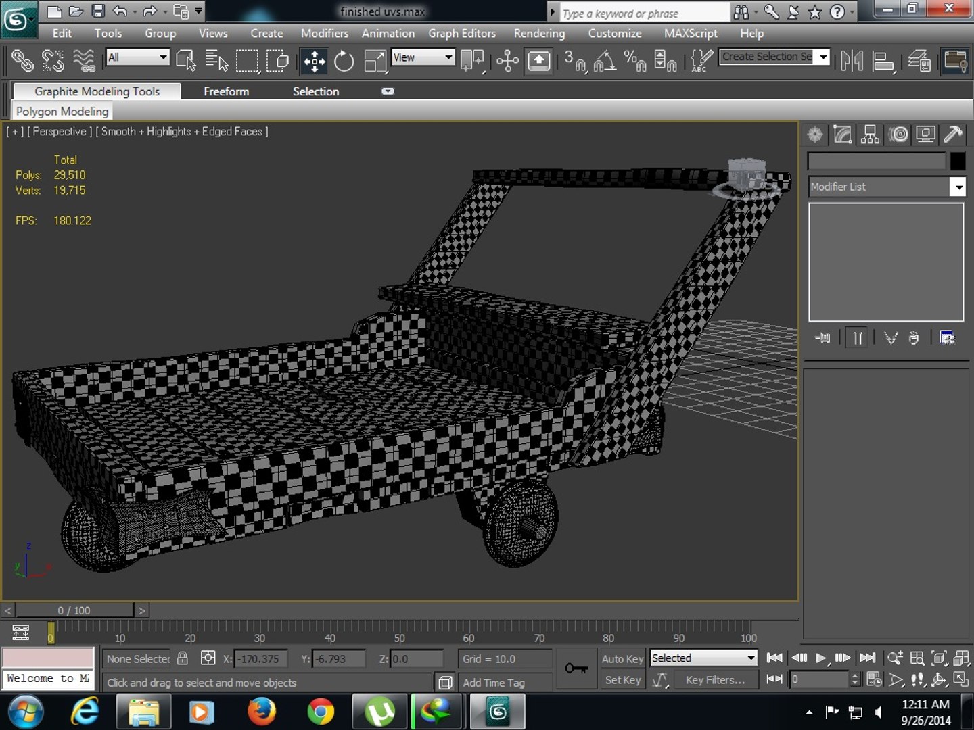The height and width of the screenshot is (730, 974).
Task: Click the time slider at 0 / 100
Action: click(74, 610)
